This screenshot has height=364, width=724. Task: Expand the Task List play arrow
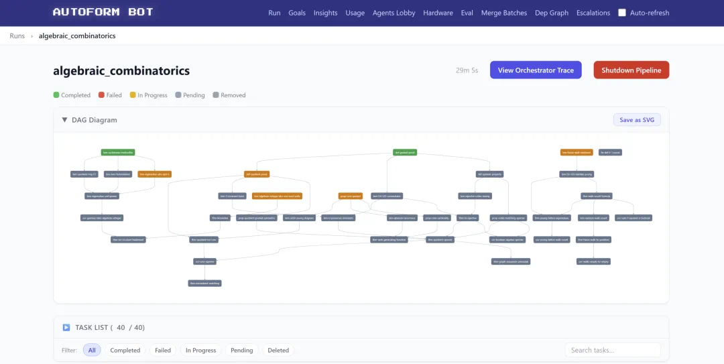tap(66, 328)
